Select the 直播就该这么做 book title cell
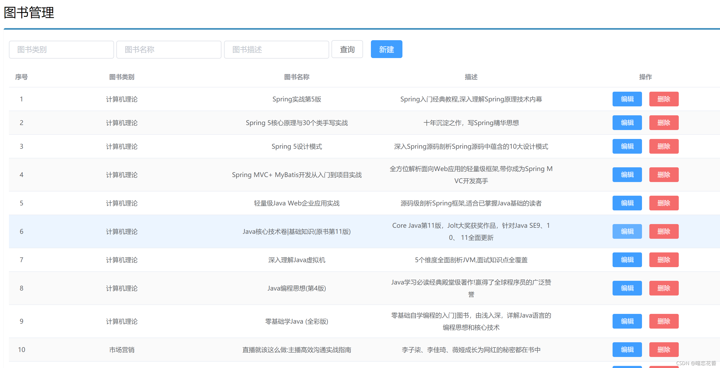720x368 pixels. click(297, 350)
